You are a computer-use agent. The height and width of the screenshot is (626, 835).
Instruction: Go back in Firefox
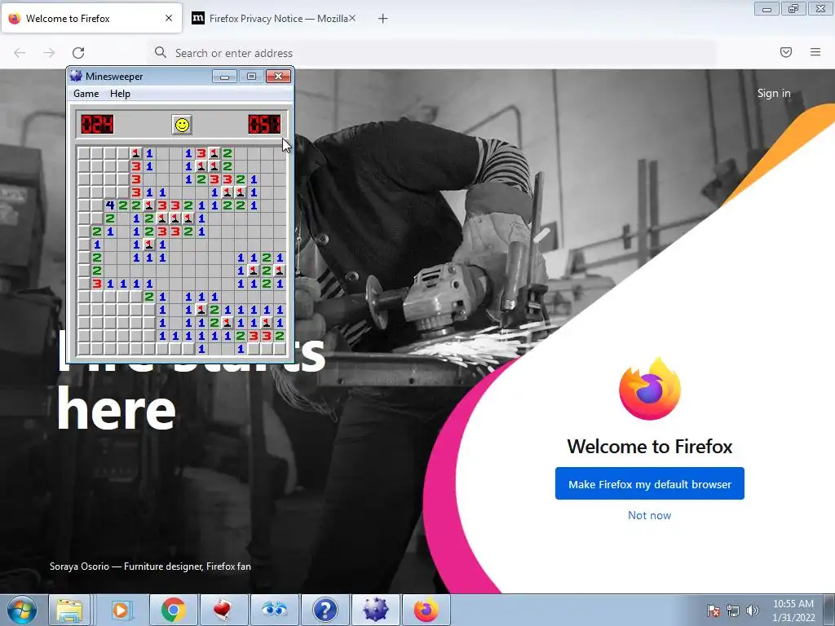(20, 53)
